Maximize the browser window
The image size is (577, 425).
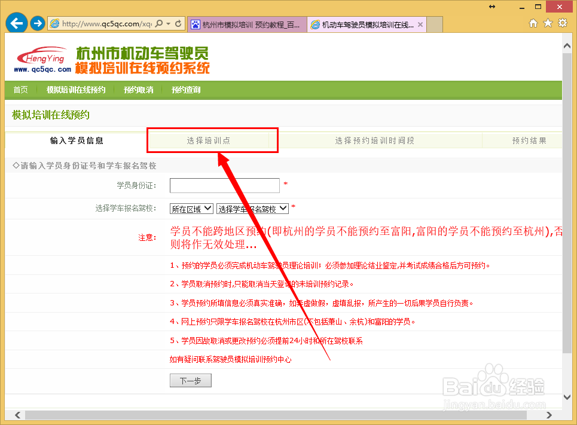(x=538, y=7)
